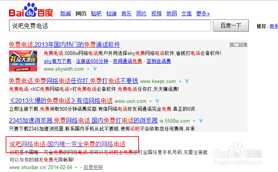The width and height of the screenshot is (278, 172).
Task: Click the V verification icon next to www.skywldh.com
Action: tap(95, 69)
